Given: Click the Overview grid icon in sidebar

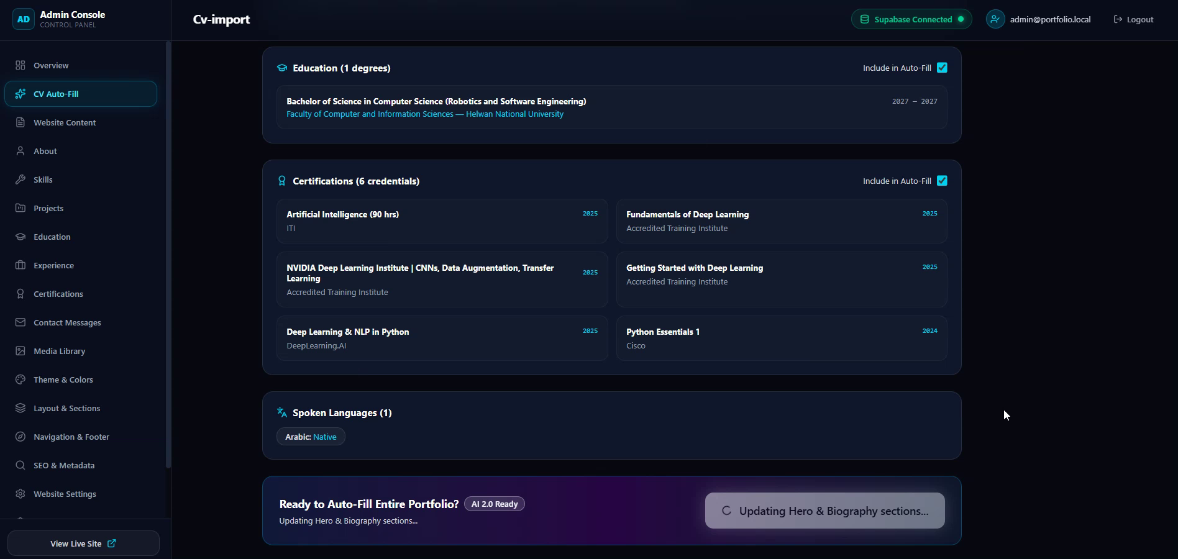Looking at the screenshot, I should (21, 65).
